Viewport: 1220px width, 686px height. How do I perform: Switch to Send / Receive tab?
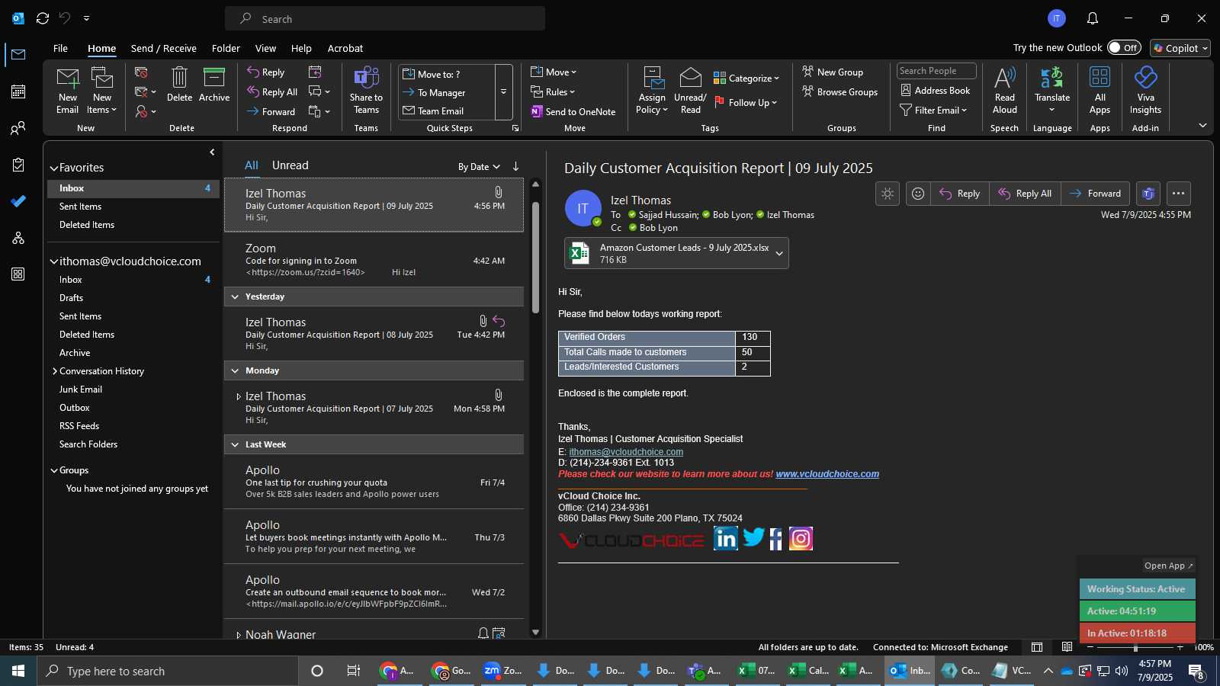164,48
